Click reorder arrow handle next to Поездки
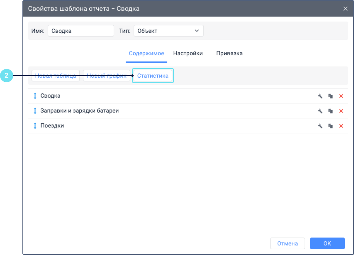354x255 pixels. click(35, 126)
